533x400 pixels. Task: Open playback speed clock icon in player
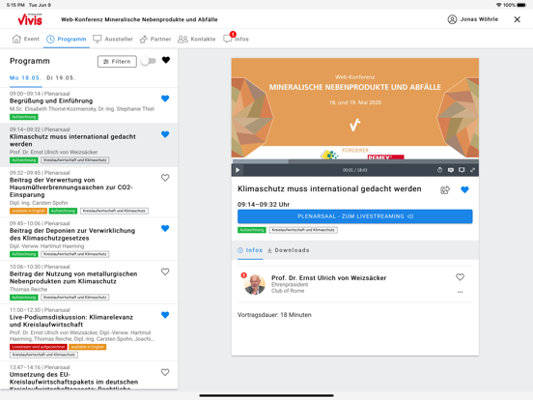click(439, 170)
